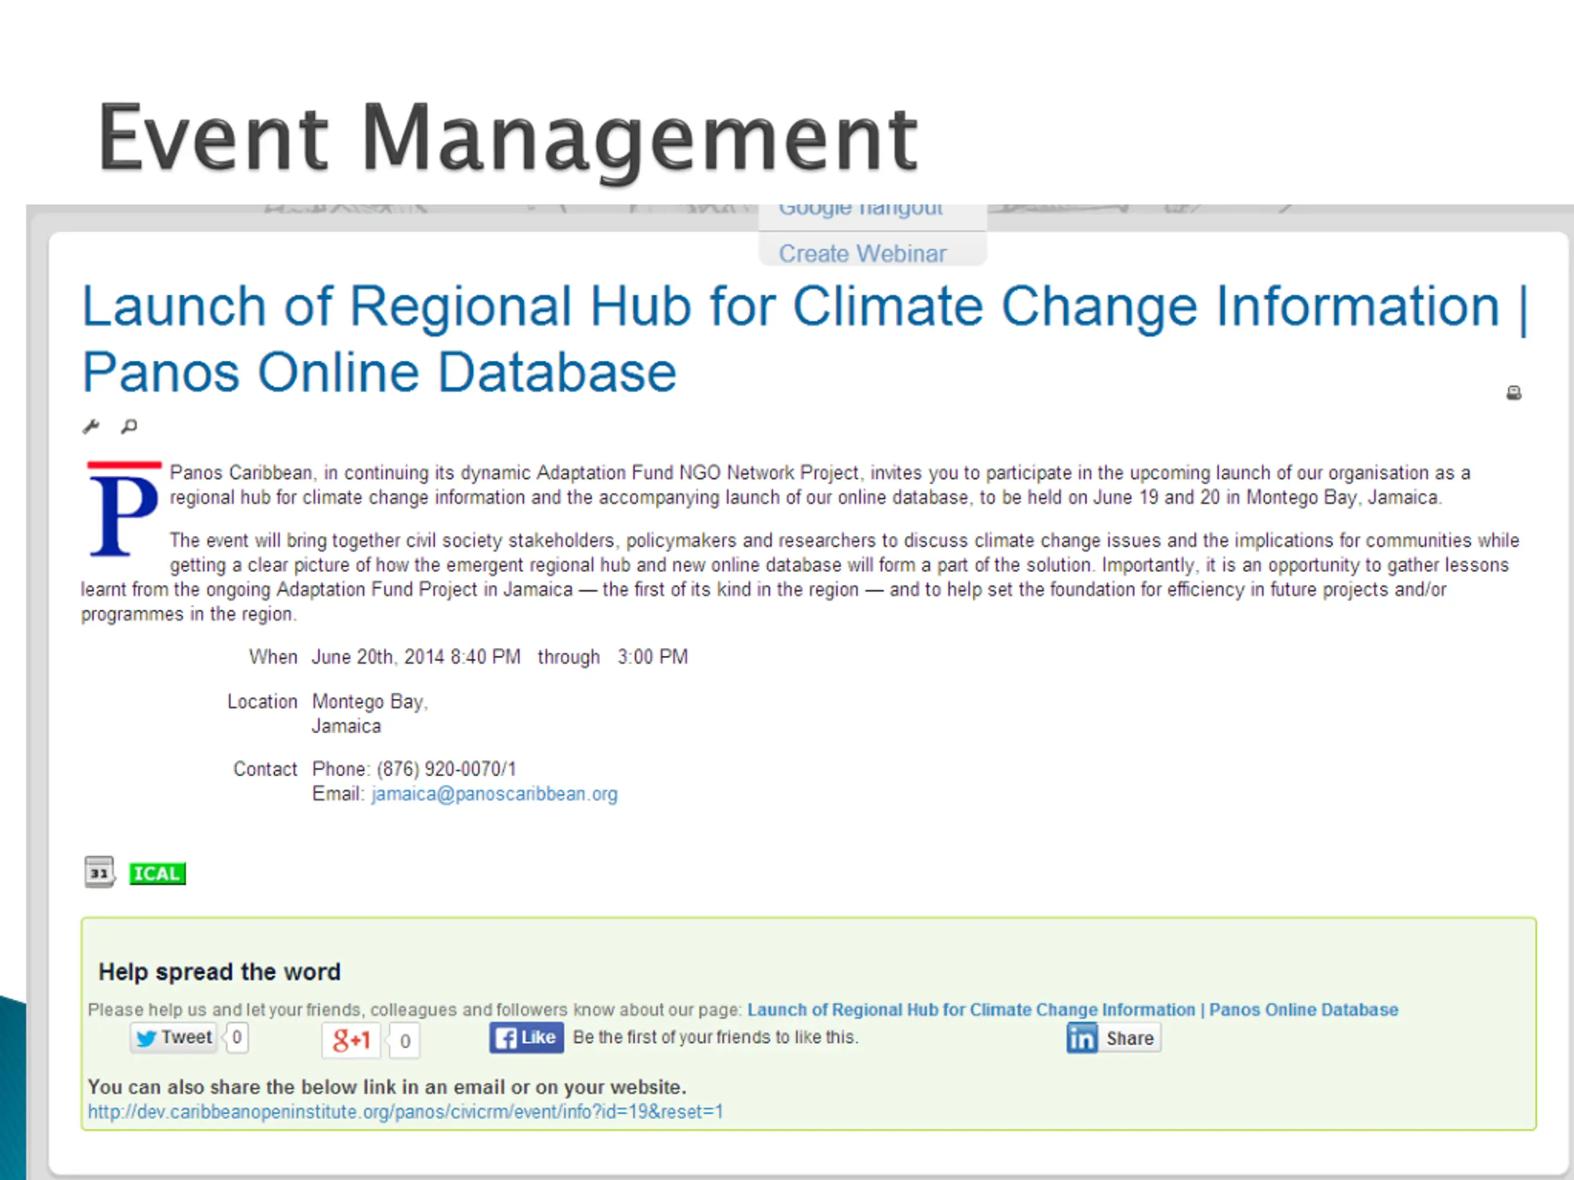This screenshot has height=1180, width=1574.
Task: Click the magnifier search icon under title
Action: (x=129, y=426)
